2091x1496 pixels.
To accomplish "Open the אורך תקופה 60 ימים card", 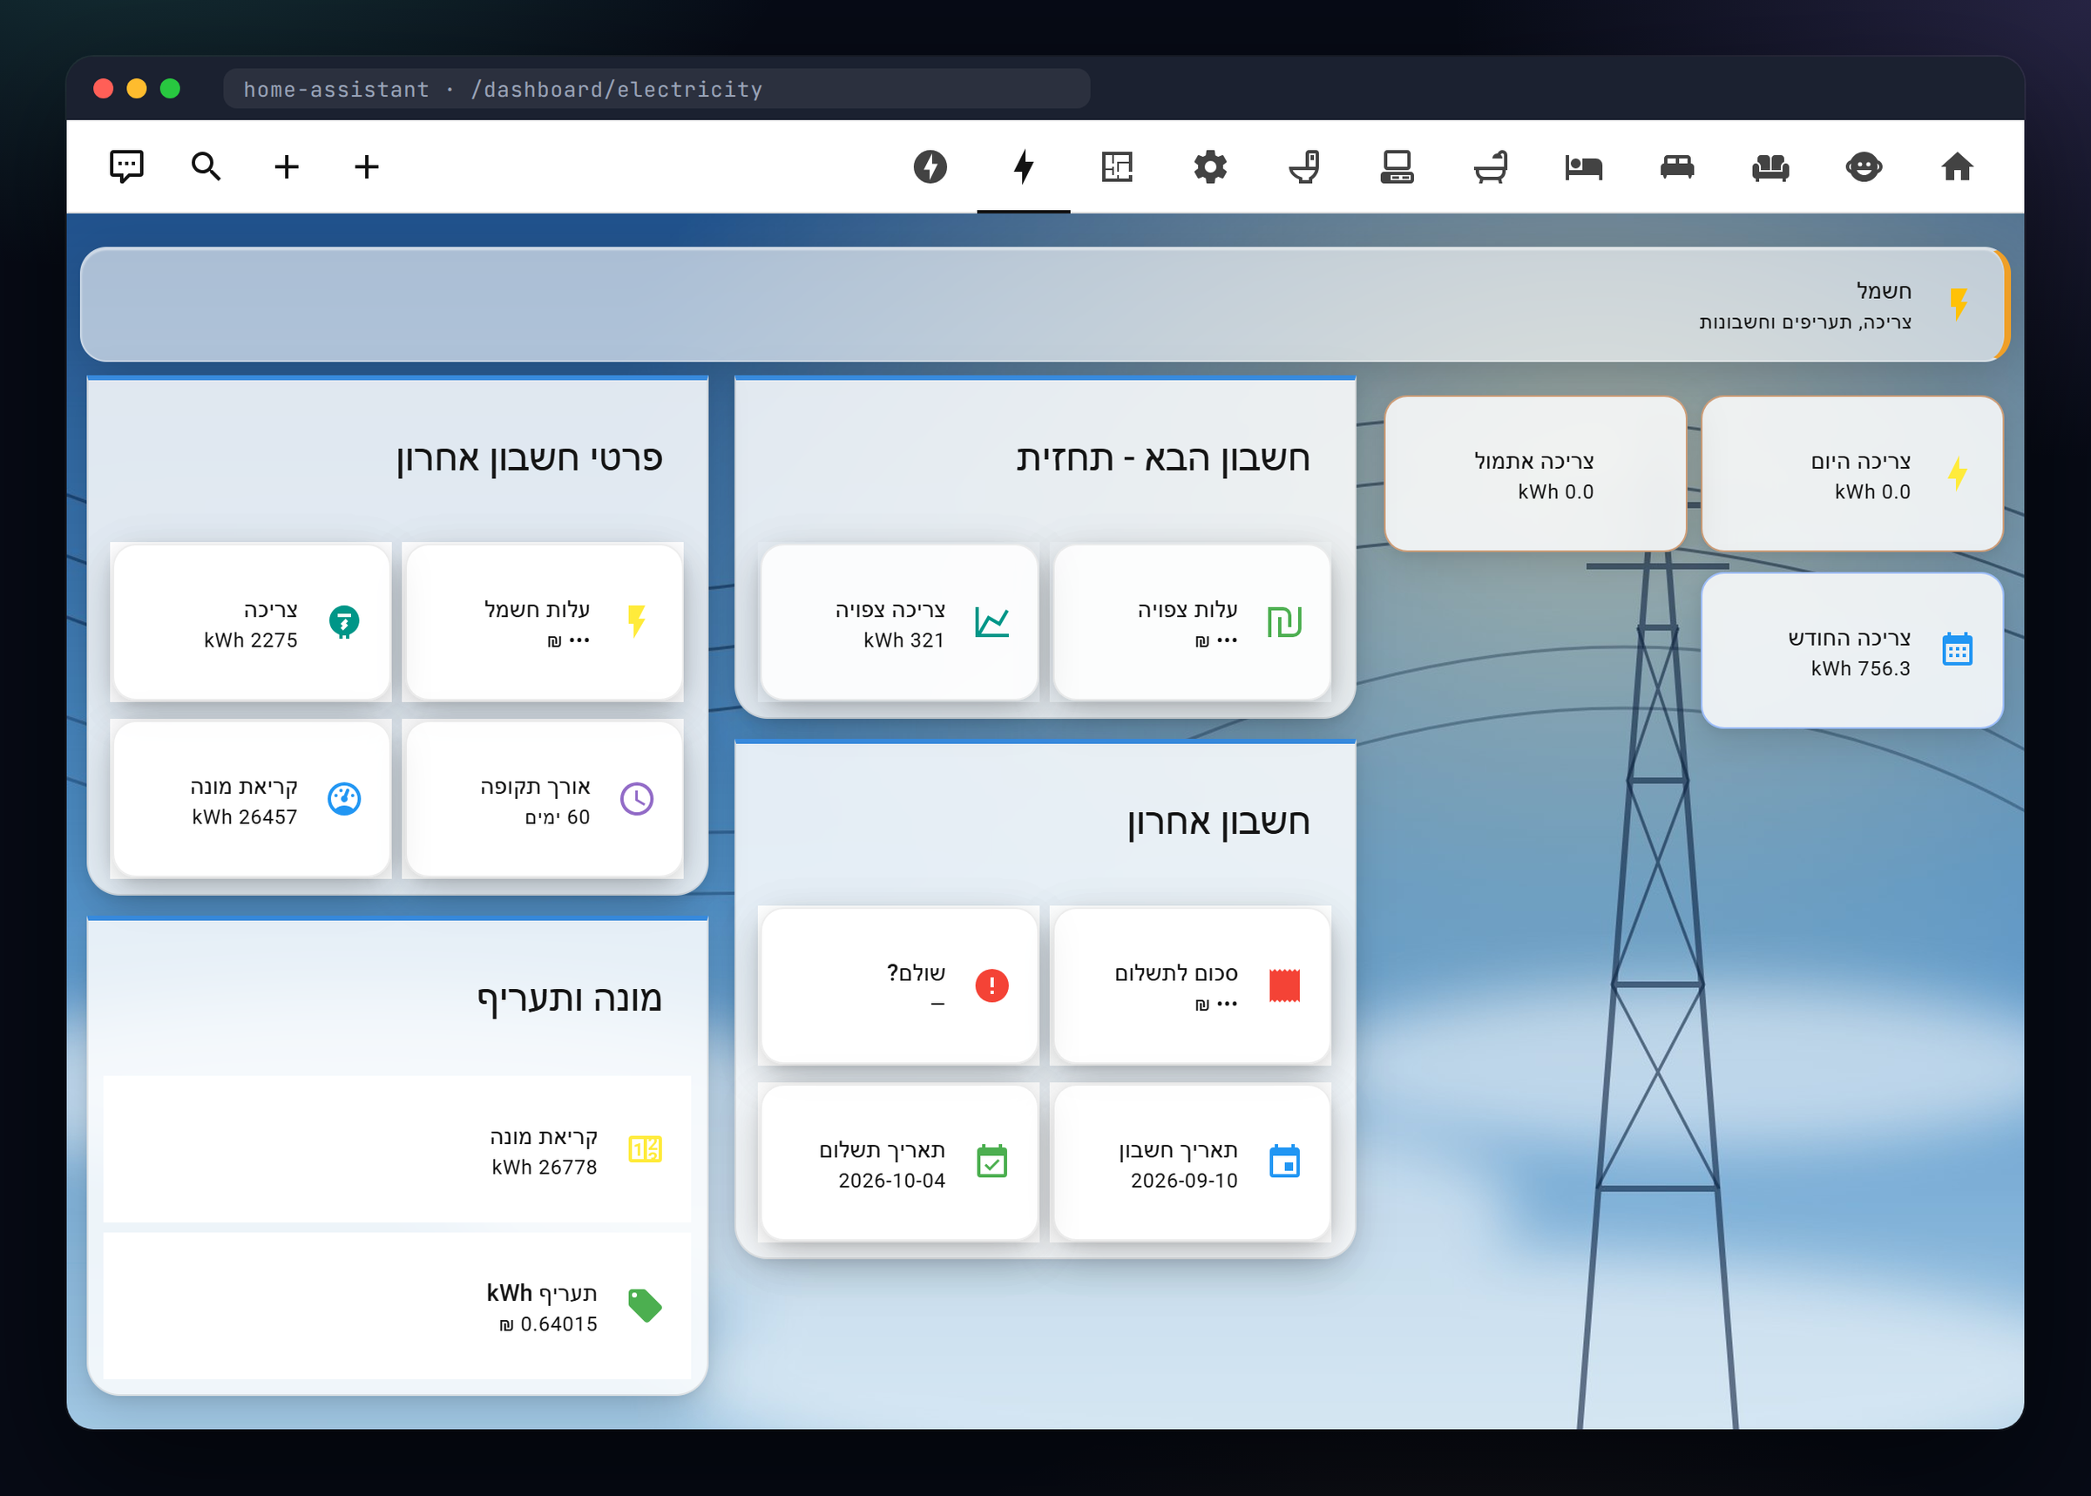I will coord(544,800).
